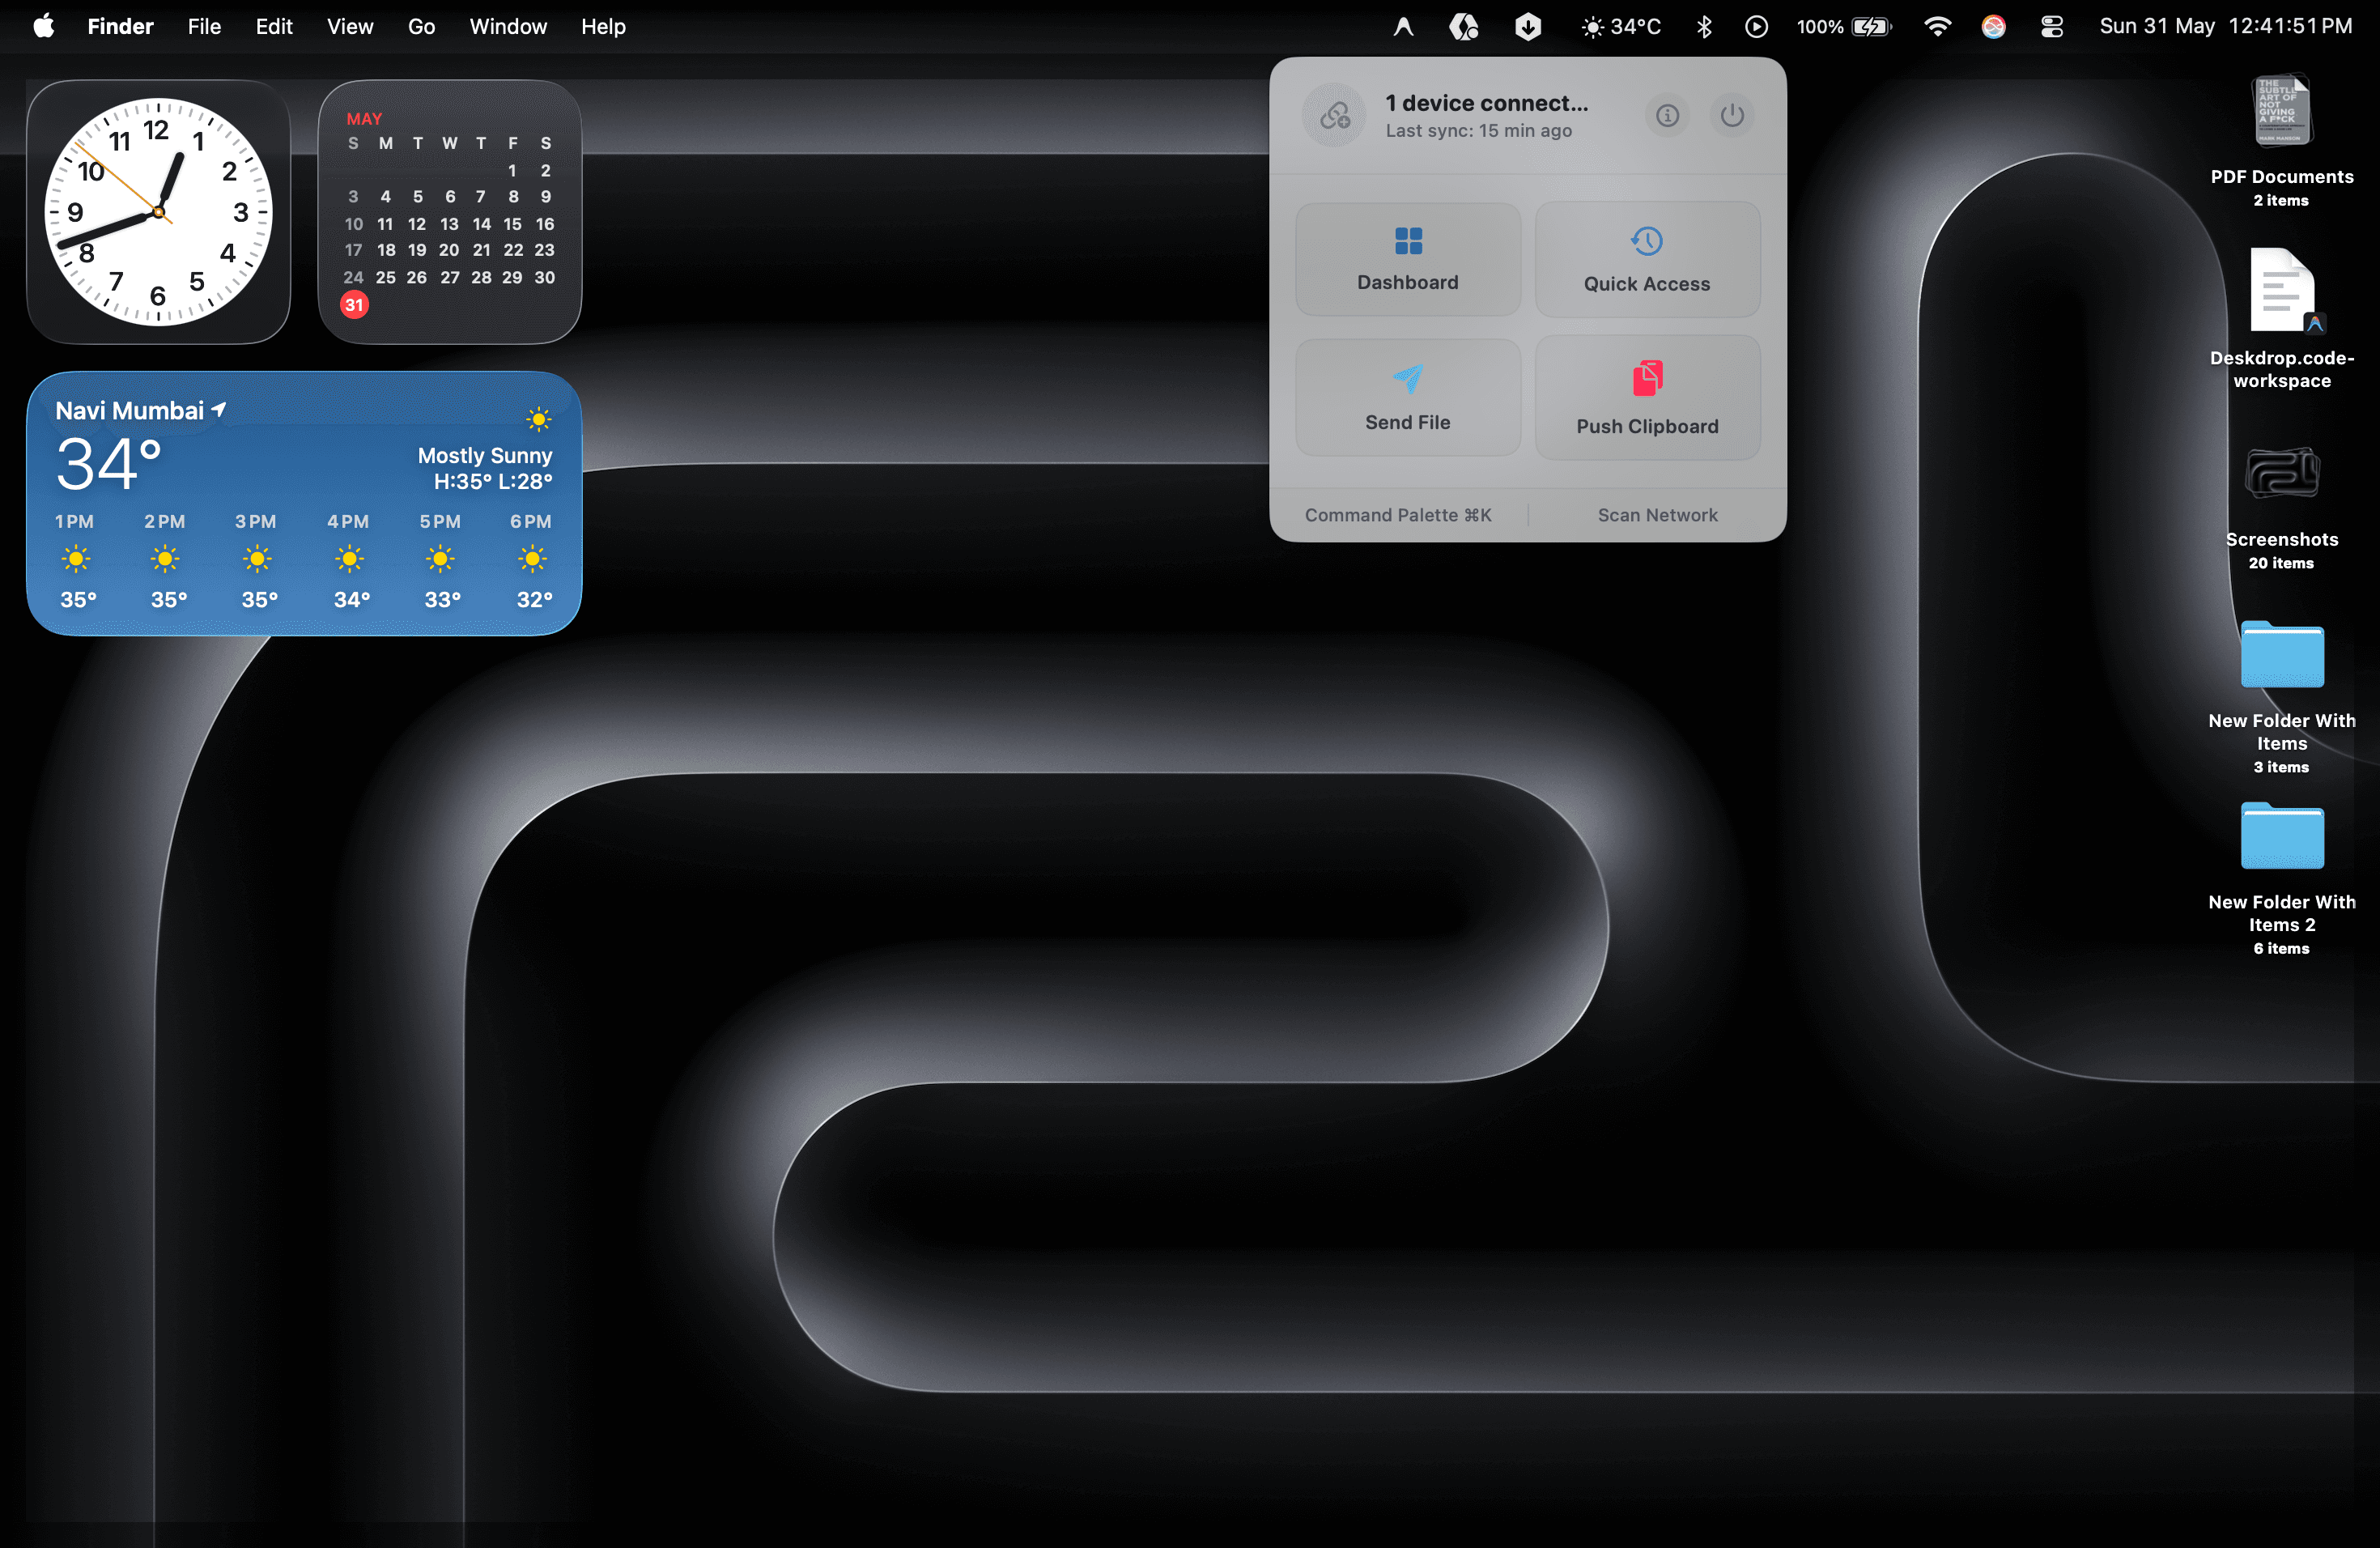Screen dimensions: 2380x1548
Task: Click the date and time in menu bar
Action: (x=2225, y=26)
